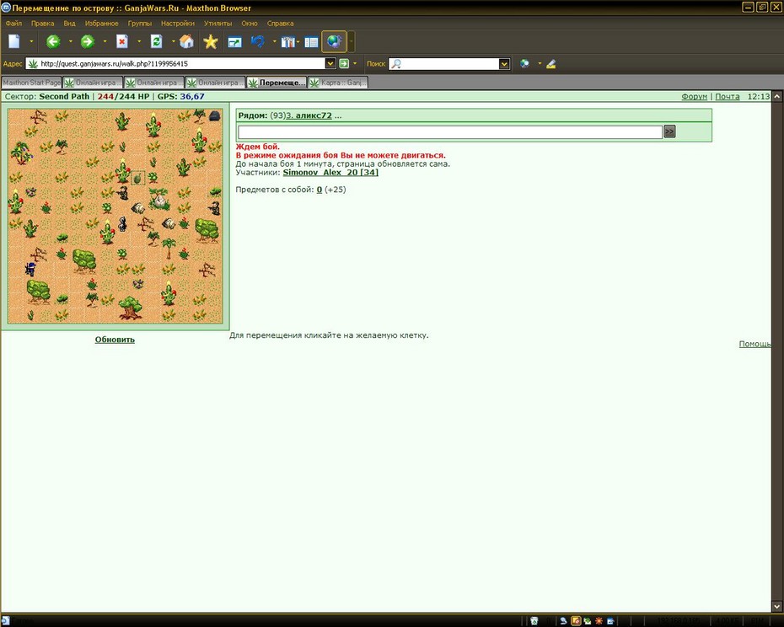Select the Перемеще... tab
The width and height of the screenshot is (784, 627).
click(x=277, y=83)
